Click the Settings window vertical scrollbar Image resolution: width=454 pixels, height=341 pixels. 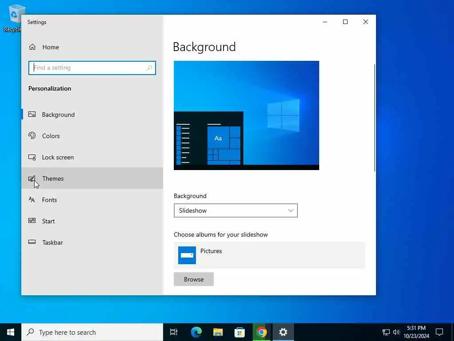(375, 117)
